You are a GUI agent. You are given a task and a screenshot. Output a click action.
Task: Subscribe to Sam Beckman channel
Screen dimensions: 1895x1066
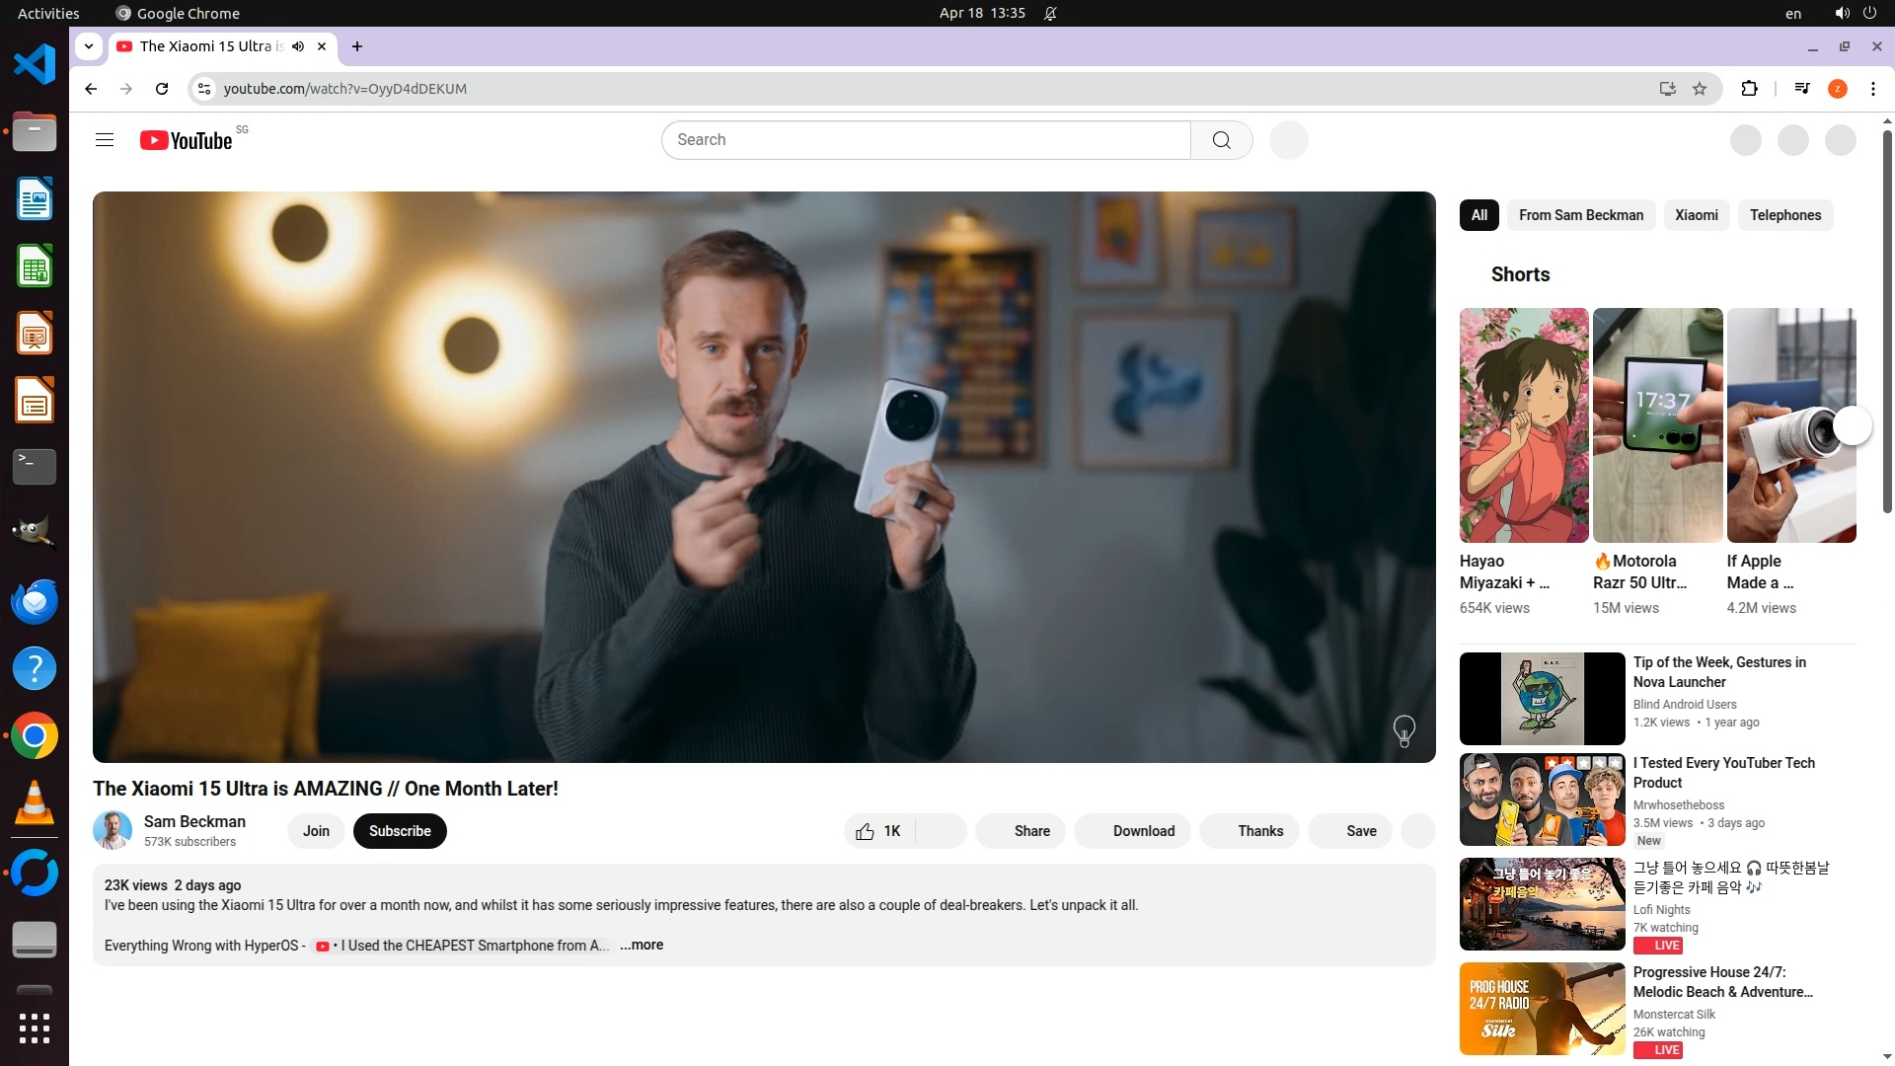[x=400, y=831]
